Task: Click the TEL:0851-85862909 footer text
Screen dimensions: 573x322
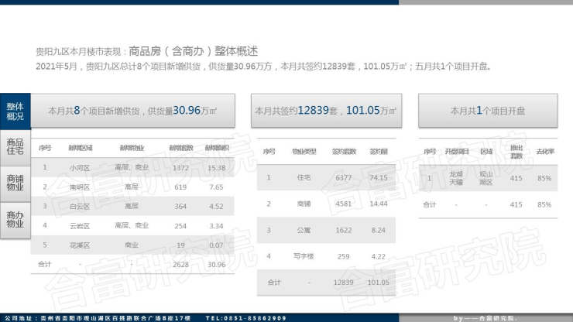Action: [x=246, y=318]
